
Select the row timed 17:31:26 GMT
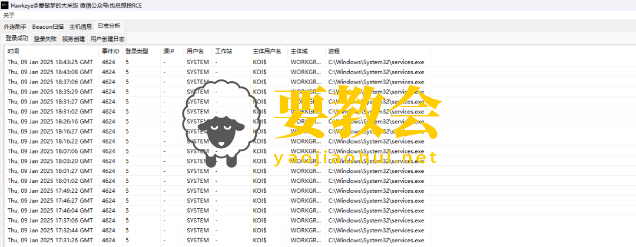pyautogui.click(x=217, y=240)
